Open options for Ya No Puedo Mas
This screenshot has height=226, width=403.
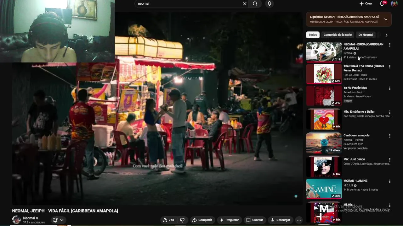click(390, 88)
